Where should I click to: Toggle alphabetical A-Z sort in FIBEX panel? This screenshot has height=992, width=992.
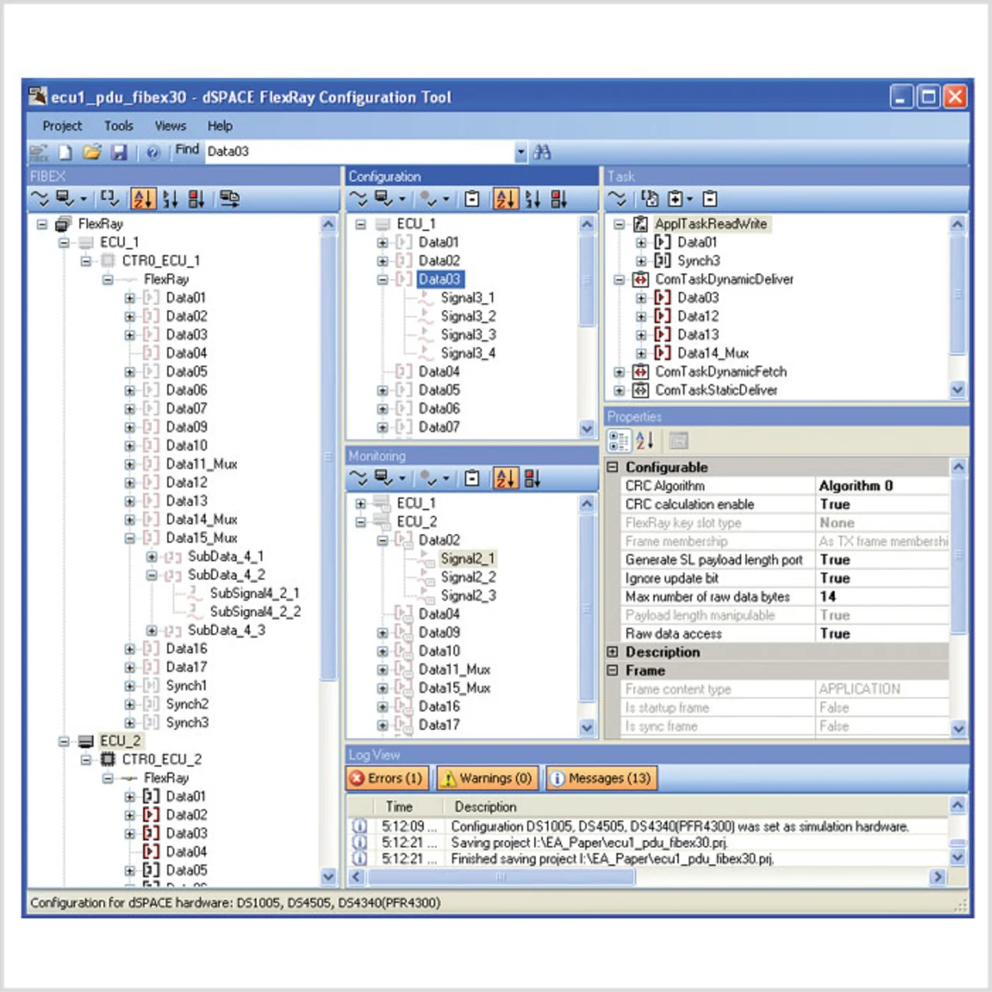tap(143, 199)
